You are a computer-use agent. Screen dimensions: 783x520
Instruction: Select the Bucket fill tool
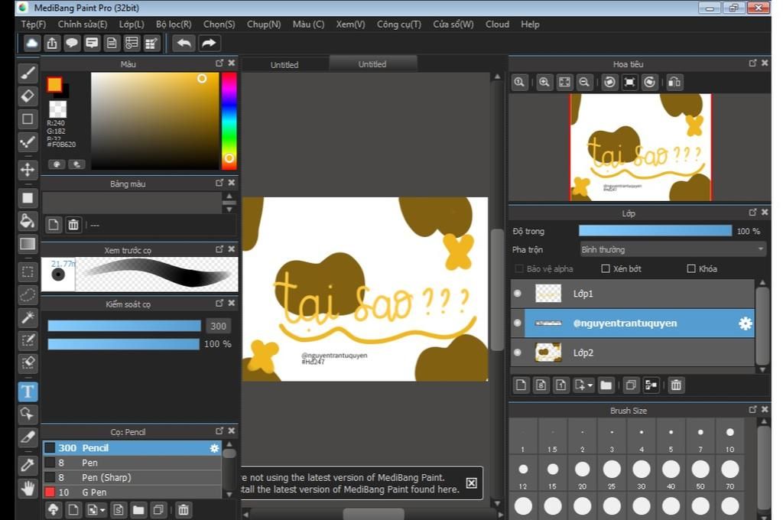coord(28,221)
